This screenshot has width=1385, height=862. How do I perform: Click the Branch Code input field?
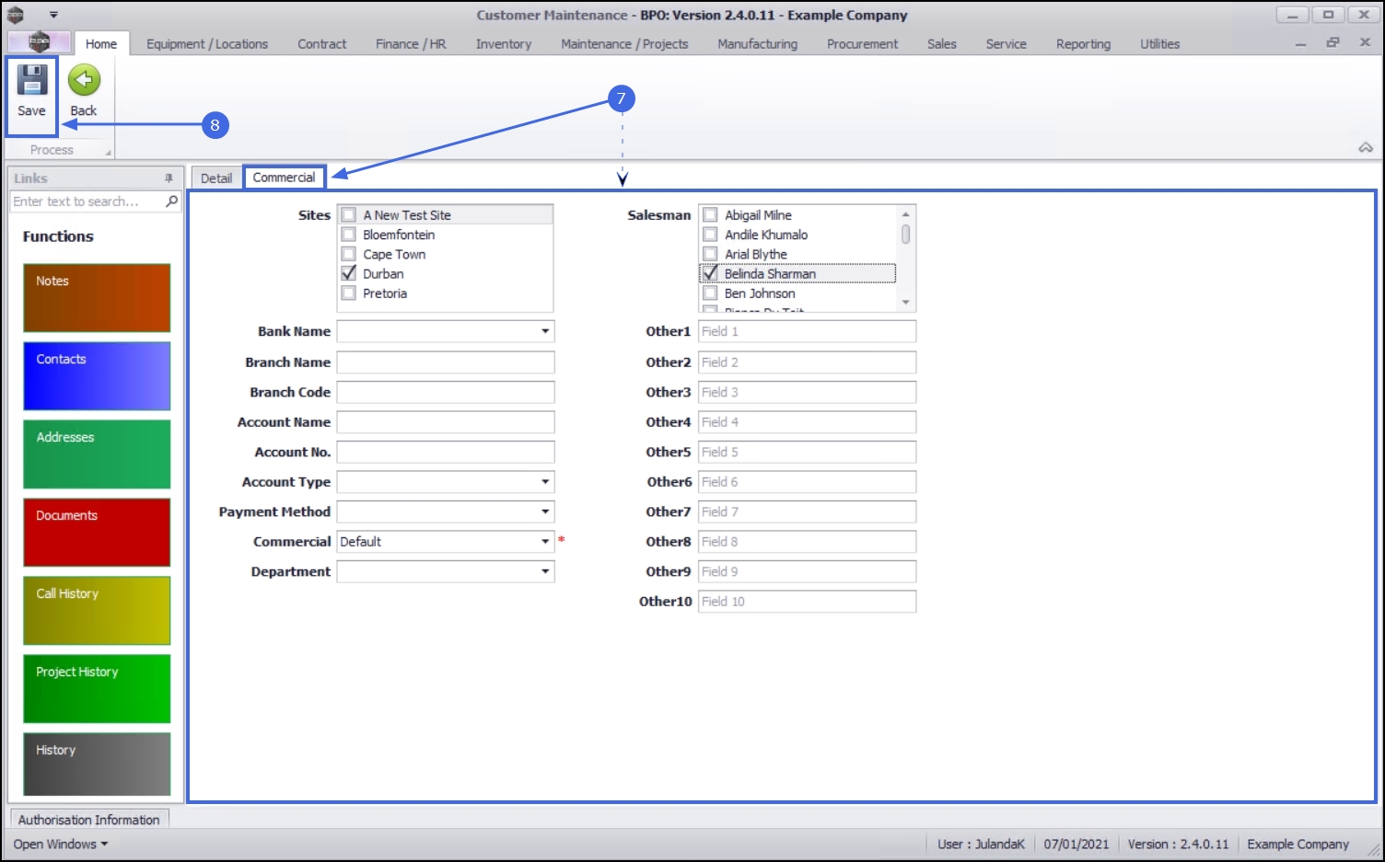[446, 392]
